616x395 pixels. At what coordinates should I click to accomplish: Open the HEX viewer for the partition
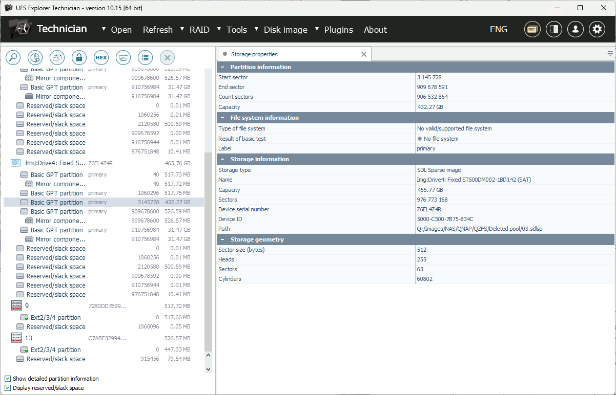tap(101, 57)
